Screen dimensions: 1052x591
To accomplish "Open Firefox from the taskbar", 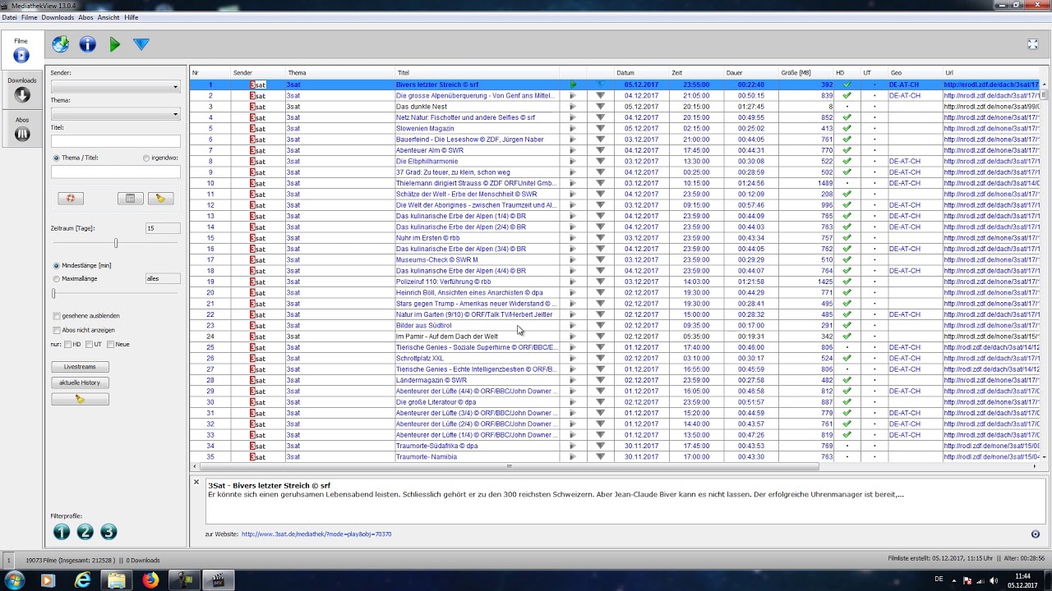I will [150, 580].
